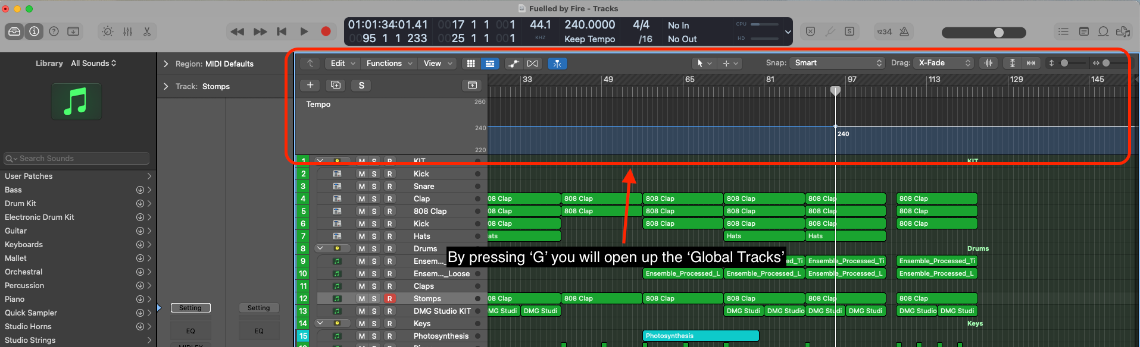Click the global Solo S button in track header
This screenshot has width=1140, height=347.
tap(361, 86)
